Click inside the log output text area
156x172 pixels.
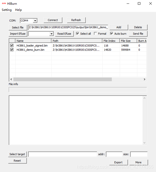pyautogui.click(x=76, y=120)
